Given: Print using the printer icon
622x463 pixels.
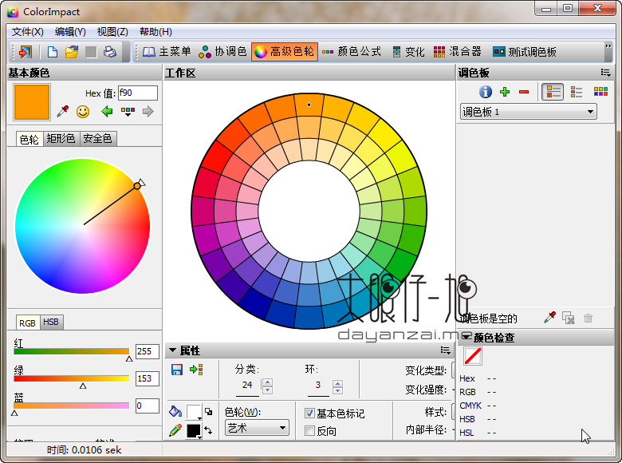Looking at the screenshot, I should (110, 52).
